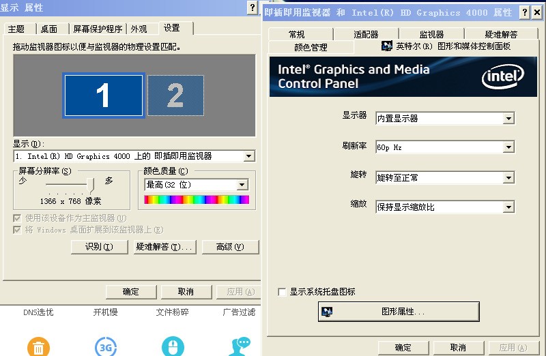Open the 3G speed icon
This screenshot has width=546, height=356.
[x=106, y=346]
